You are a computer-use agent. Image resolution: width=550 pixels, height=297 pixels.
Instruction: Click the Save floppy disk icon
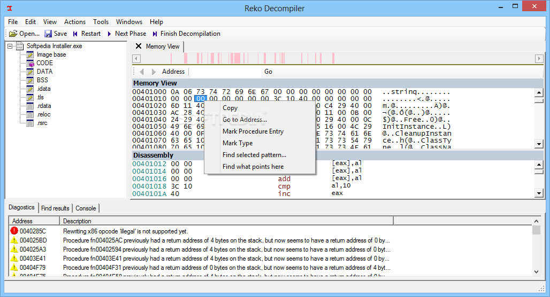pyautogui.click(x=48, y=34)
